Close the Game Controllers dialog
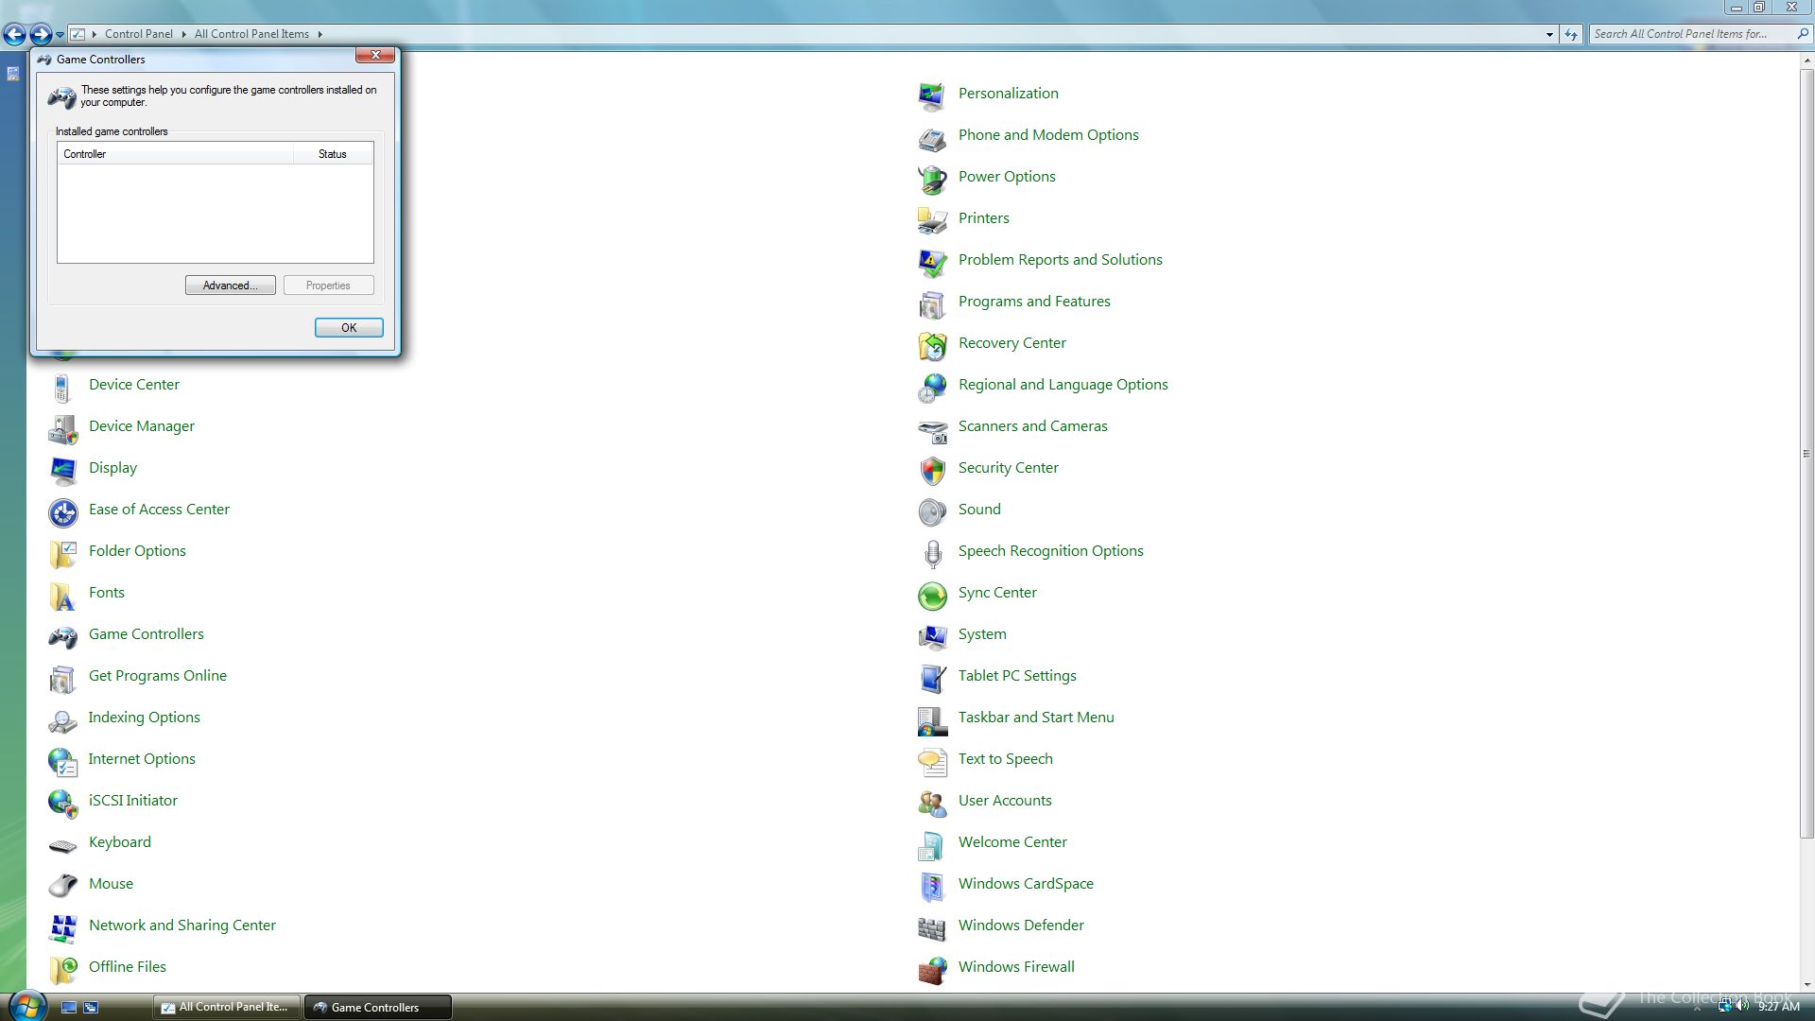The height and width of the screenshot is (1021, 1815). [375, 55]
